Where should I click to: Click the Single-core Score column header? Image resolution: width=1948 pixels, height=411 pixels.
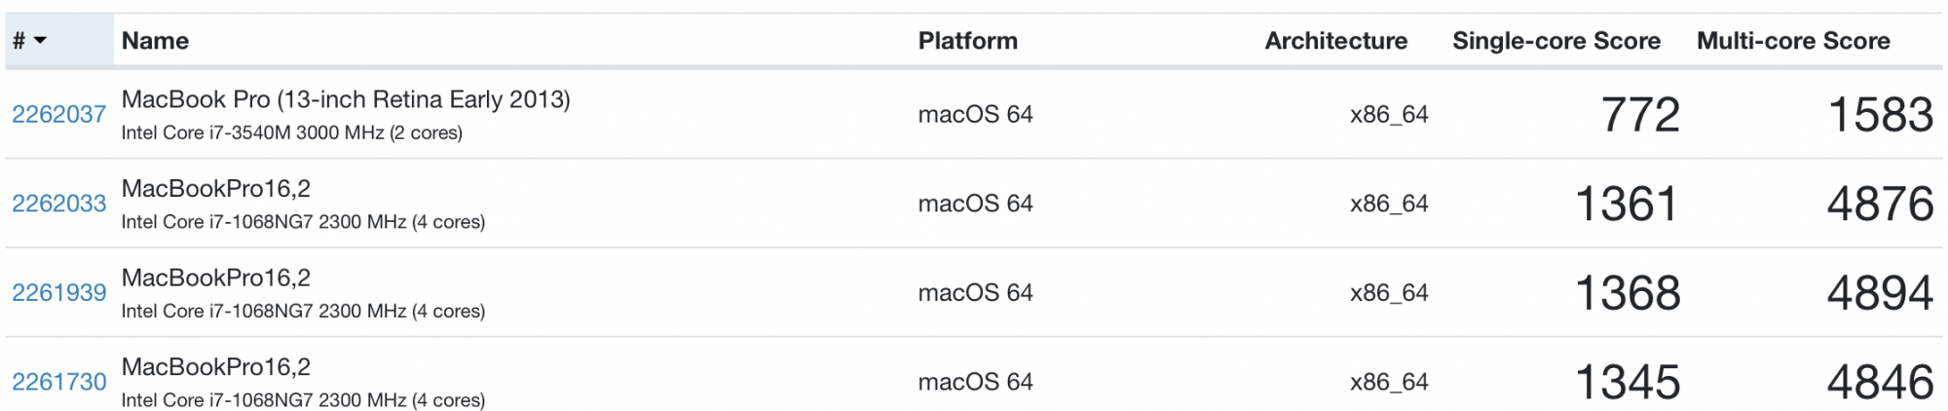click(x=1555, y=41)
